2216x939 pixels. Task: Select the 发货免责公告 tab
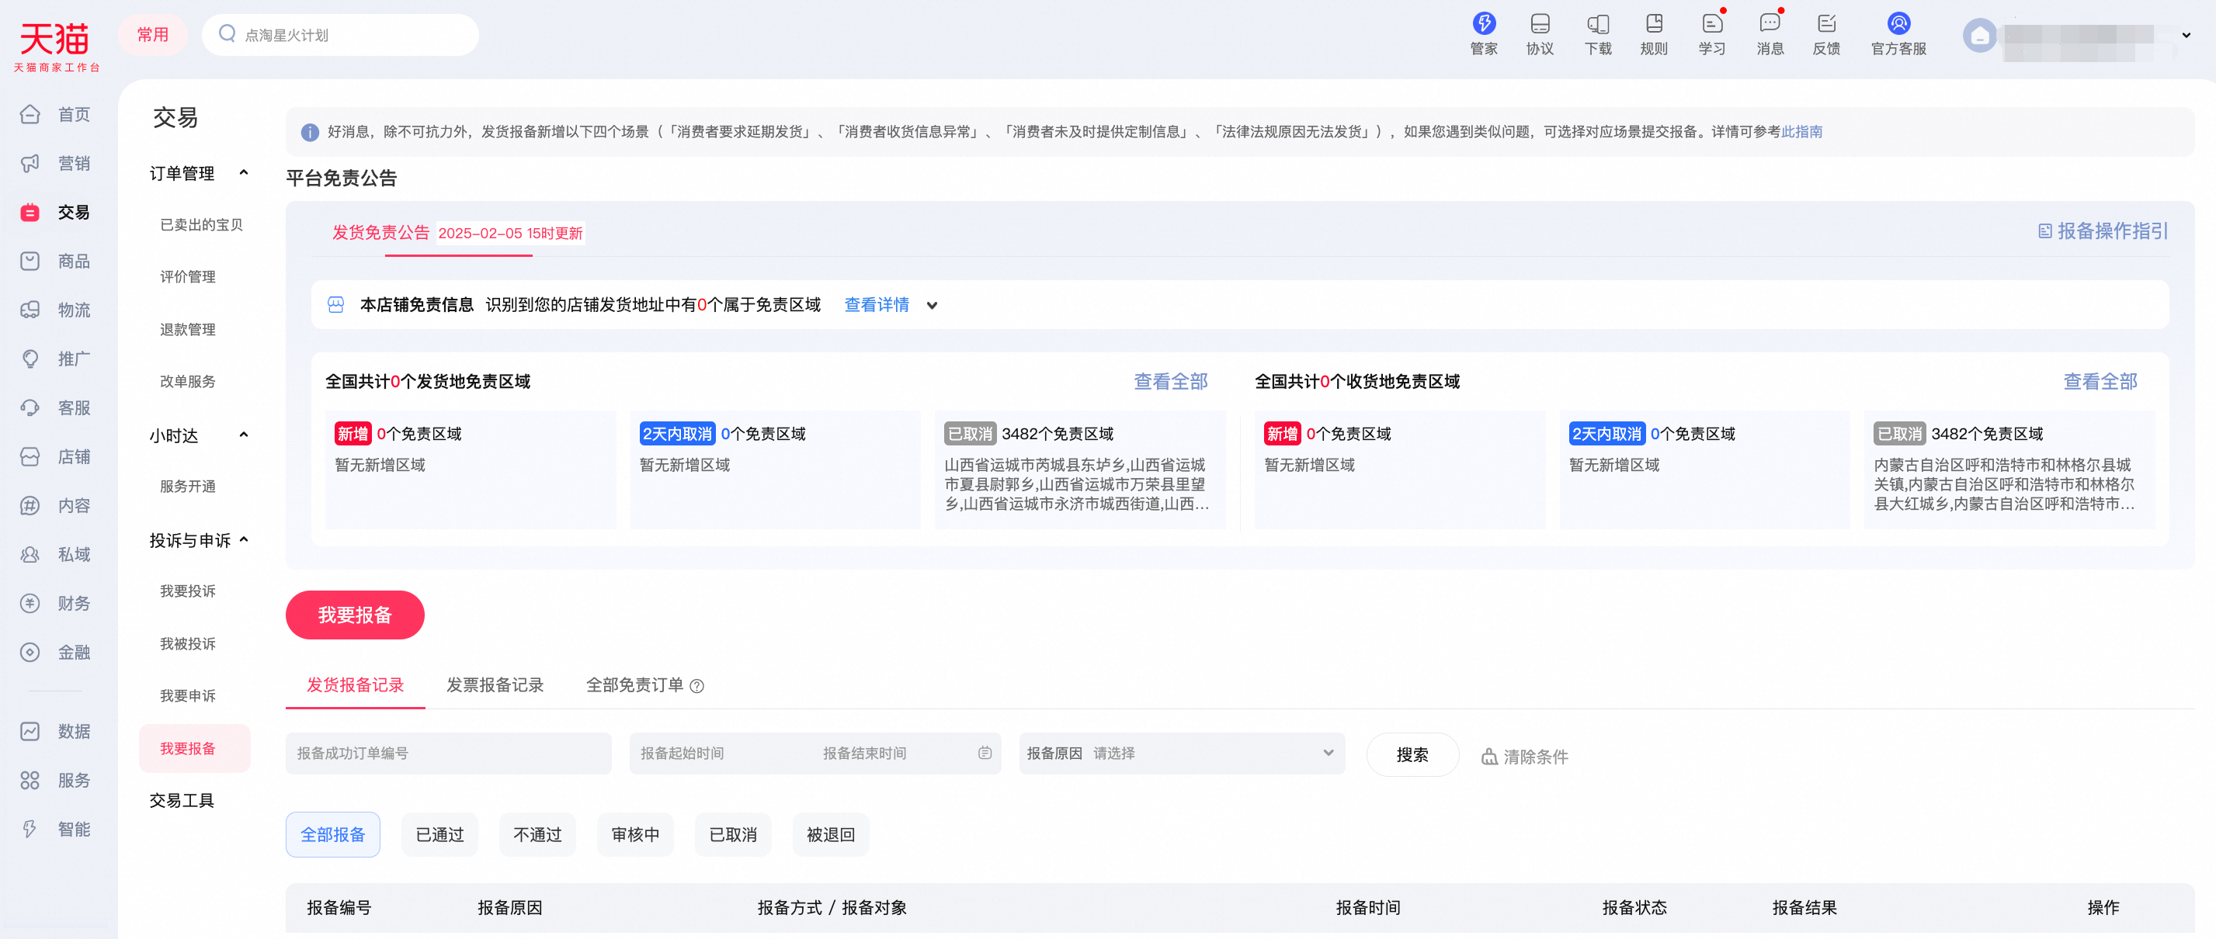click(381, 232)
